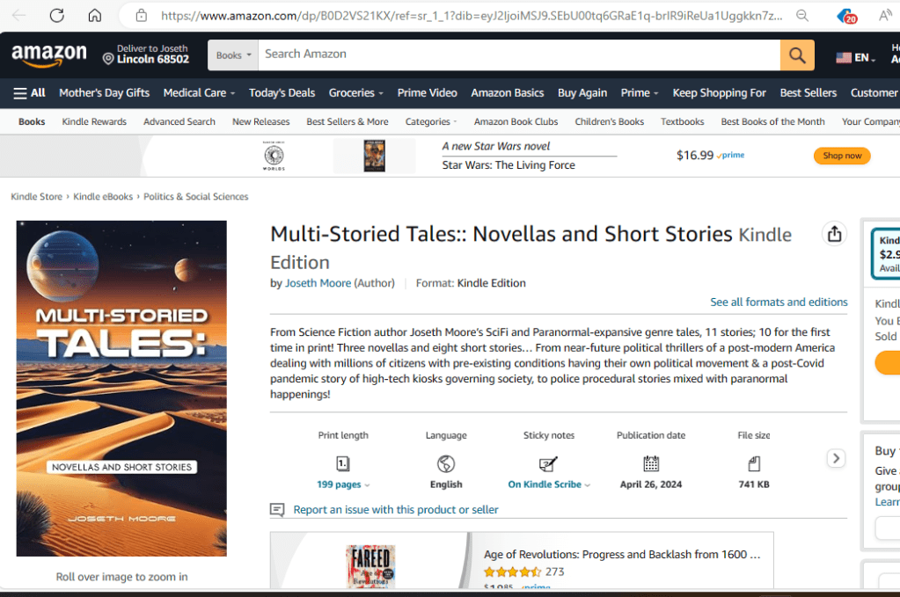
Task: Click the browser home icon
Action: click(x=95, y=16)
